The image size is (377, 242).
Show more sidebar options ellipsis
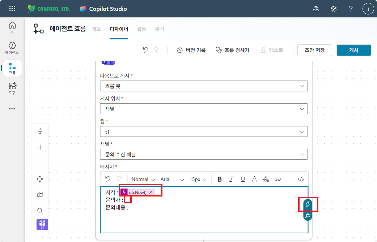pyautogui.click(x=12, y=109)
